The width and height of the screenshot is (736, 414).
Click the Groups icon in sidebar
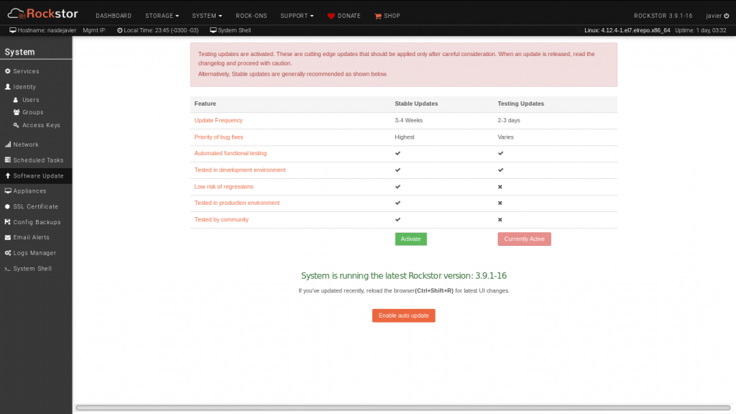tap(17, 112)
